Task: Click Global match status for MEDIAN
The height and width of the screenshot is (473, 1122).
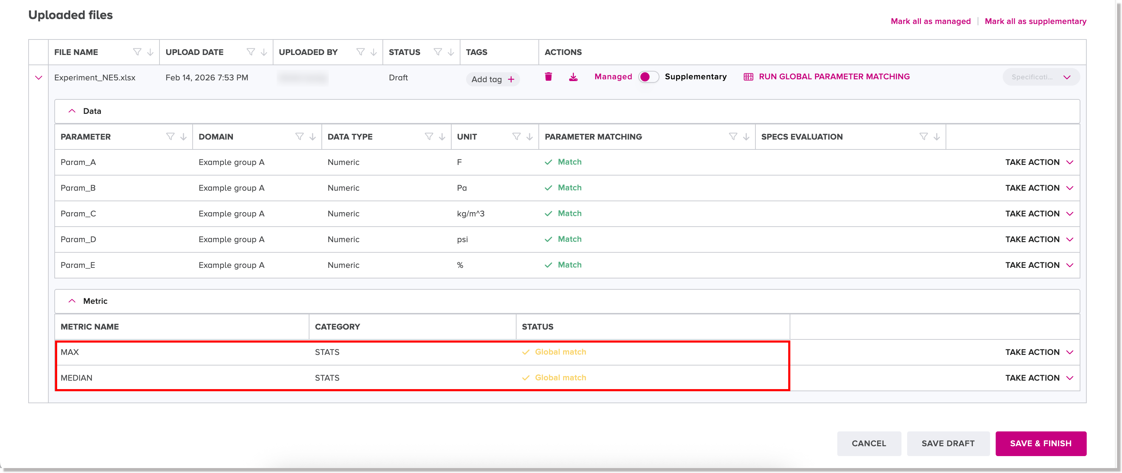Action: (x=554, y=378)
